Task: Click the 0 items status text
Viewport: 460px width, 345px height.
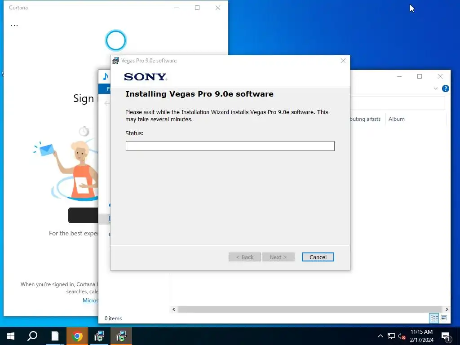Action: [x=113, y=318]
